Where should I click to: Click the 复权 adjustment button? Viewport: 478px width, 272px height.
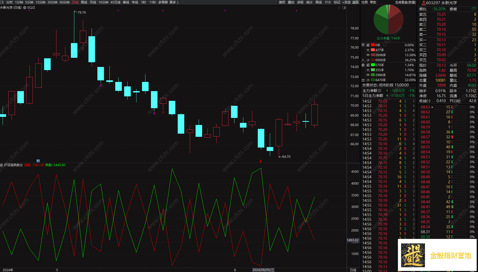click(x=282, y=2)
